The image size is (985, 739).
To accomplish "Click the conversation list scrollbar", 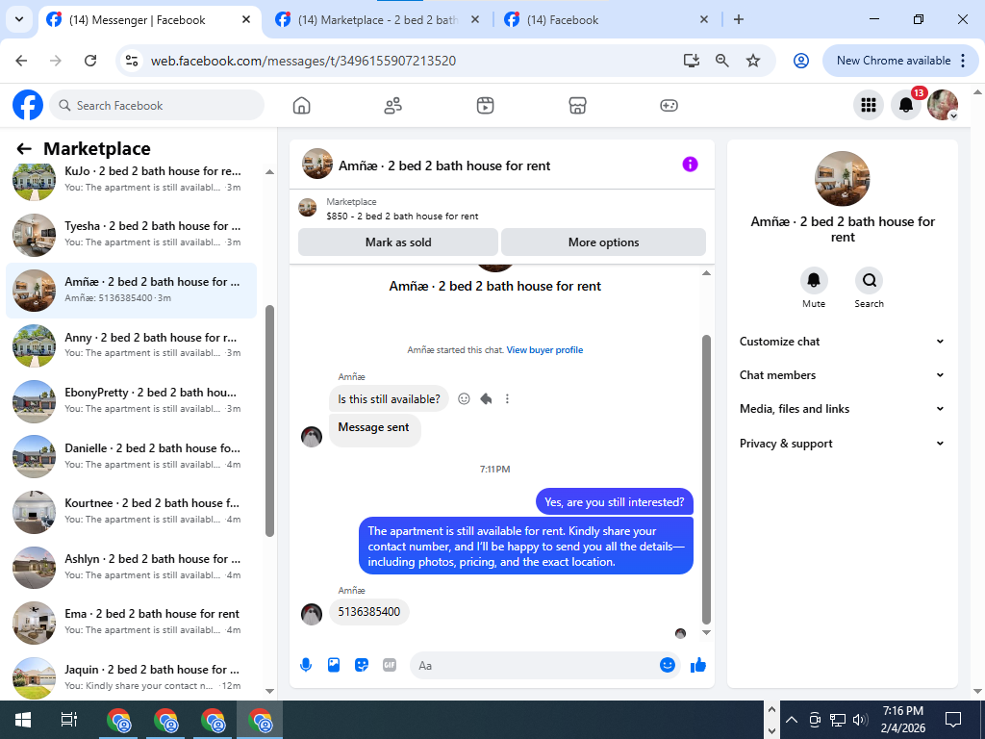I will [x=269, y=420].
